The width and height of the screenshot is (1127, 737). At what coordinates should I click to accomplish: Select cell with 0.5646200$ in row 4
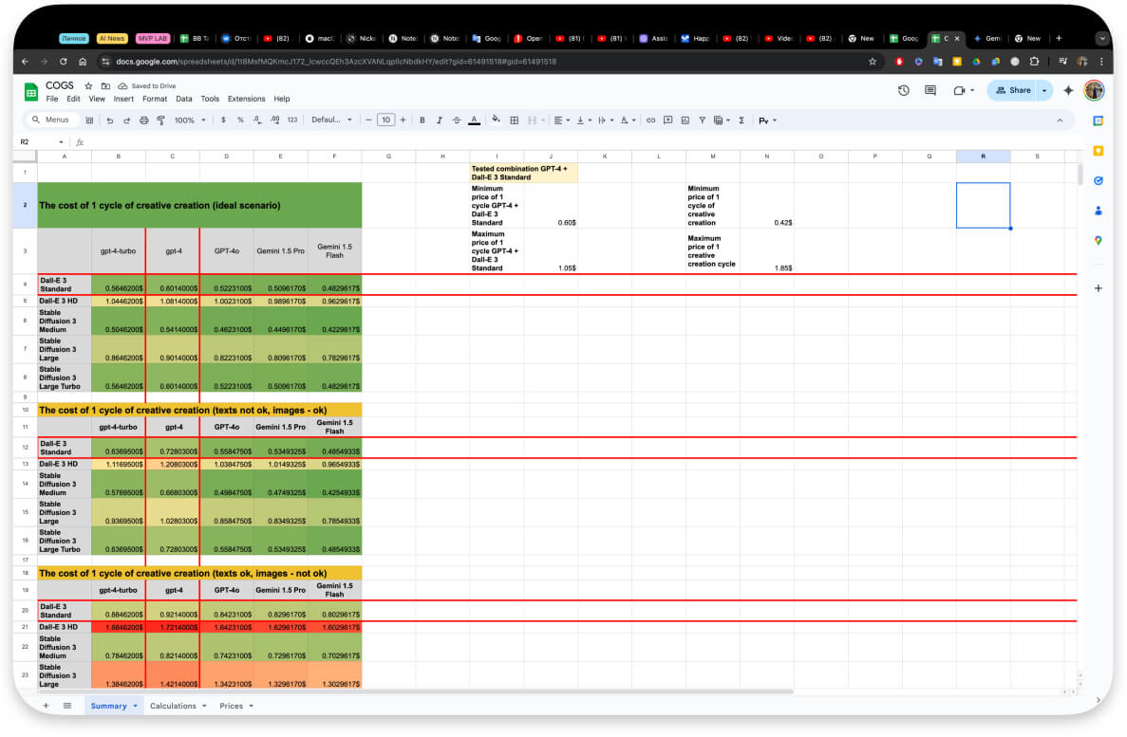tap(119, 285)
